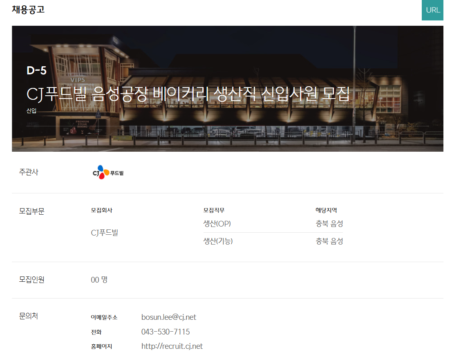Select the 생산(기능) job position row
This screenshot has height=357, width=452.
218,241
